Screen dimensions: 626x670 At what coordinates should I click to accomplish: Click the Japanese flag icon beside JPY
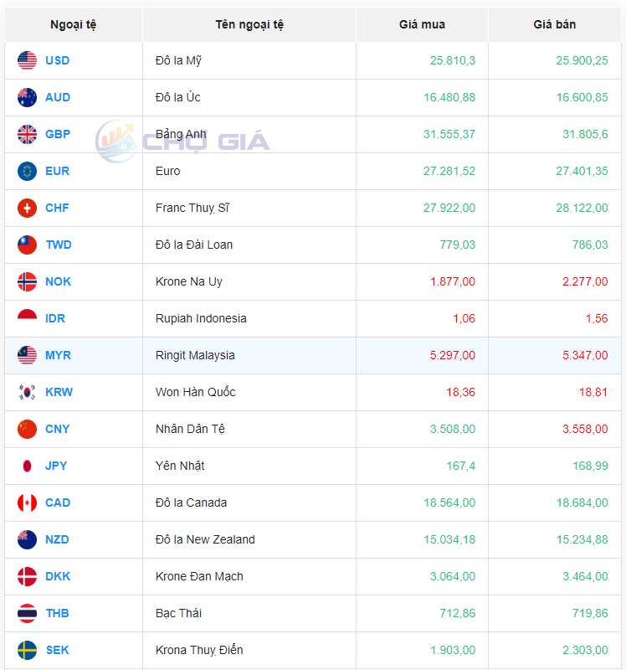tap(27, 466)
